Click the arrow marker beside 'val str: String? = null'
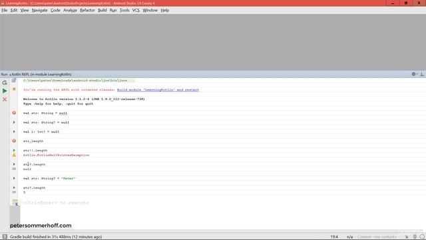 14,122
